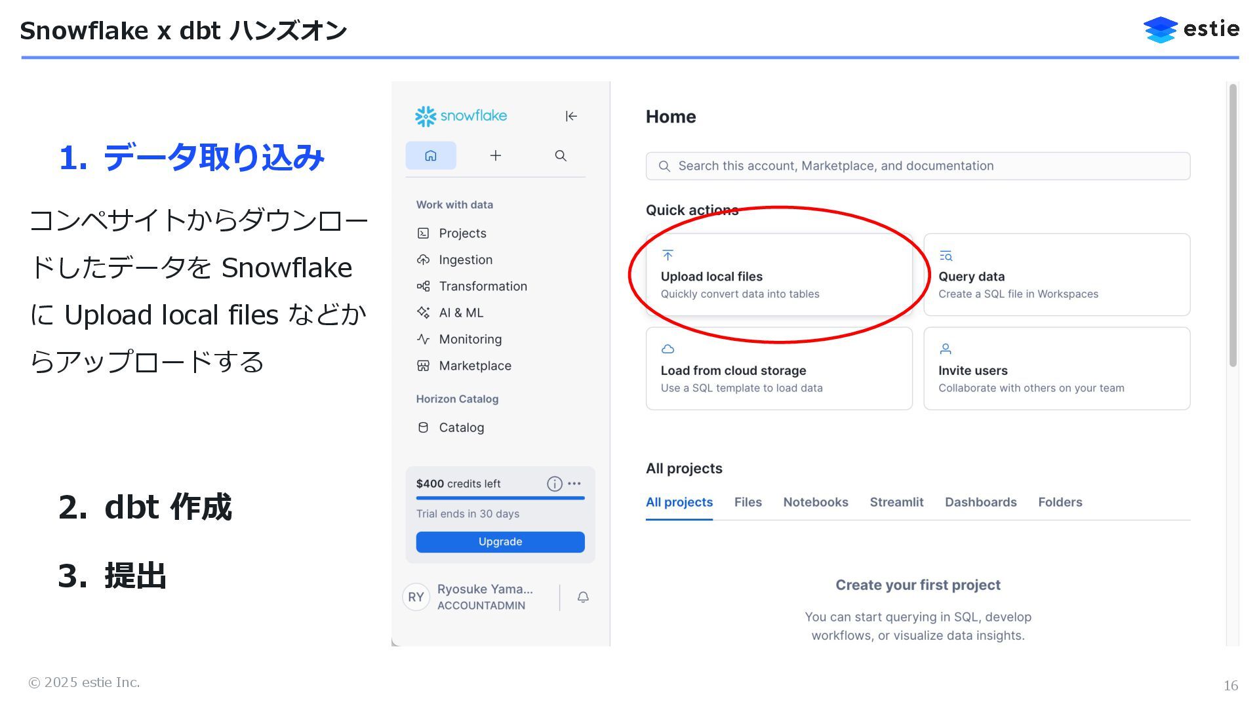Click the plus create icon
The height and width of the screenshot is (708, 1259).
(496, 155)
